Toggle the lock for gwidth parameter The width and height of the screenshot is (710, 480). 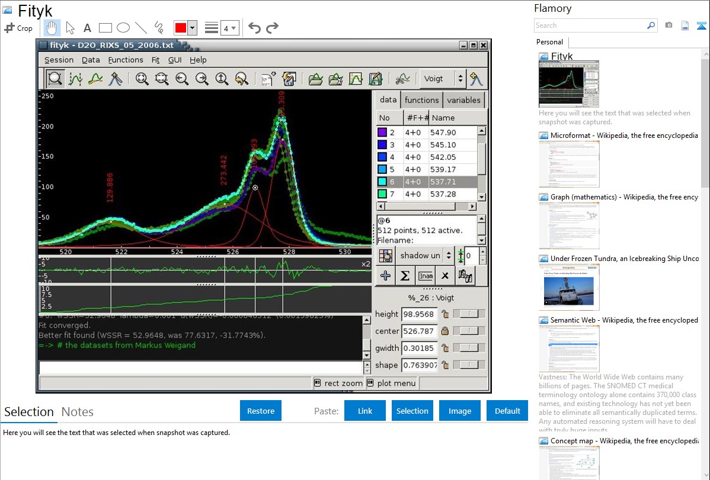point(445,348)
